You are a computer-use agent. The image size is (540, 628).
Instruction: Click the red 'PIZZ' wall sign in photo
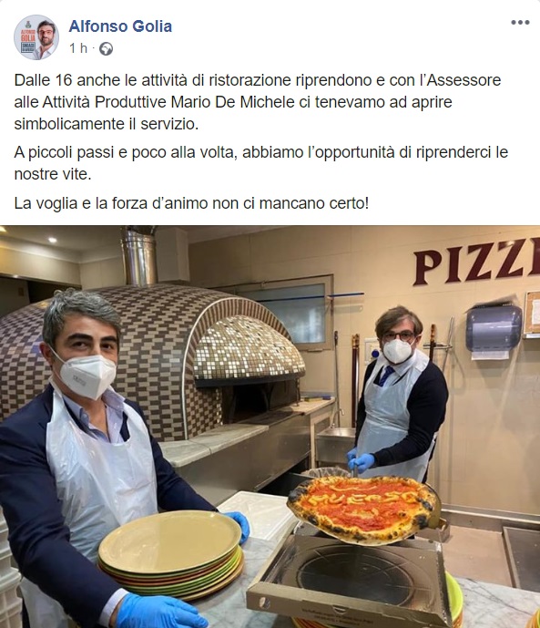point(476,261)
